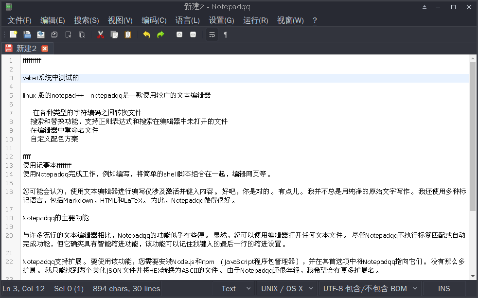Click the paragraph starting 'Notepadqq支持扩展'

(x=244, y=266)
